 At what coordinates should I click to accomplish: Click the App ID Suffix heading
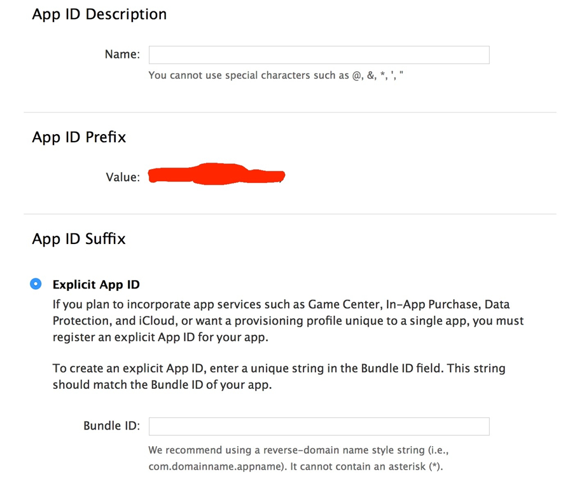click(x=79, y=239)
